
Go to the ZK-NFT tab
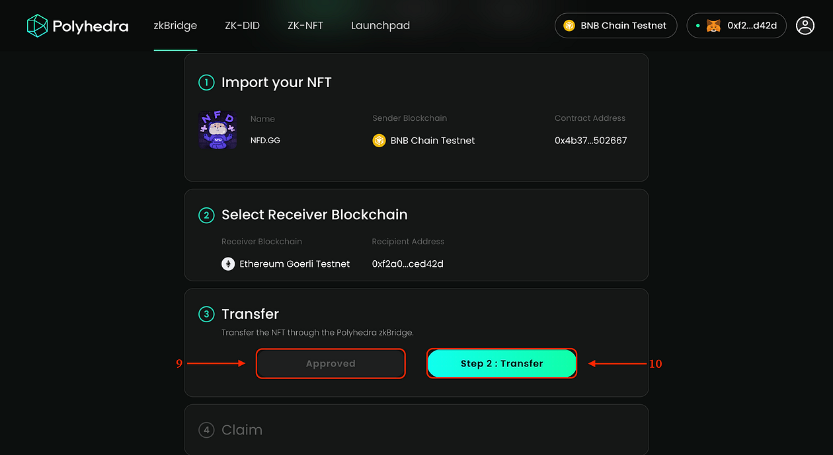305,26
